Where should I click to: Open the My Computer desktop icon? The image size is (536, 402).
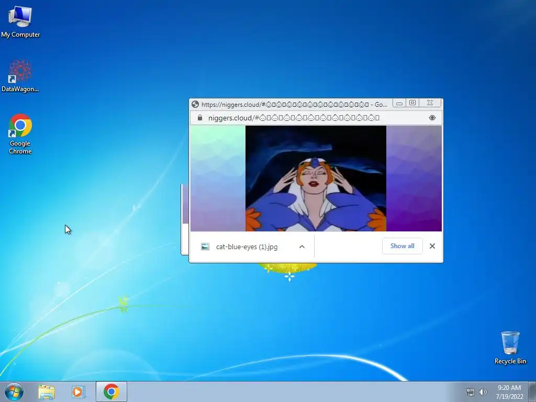click(20, 21)
